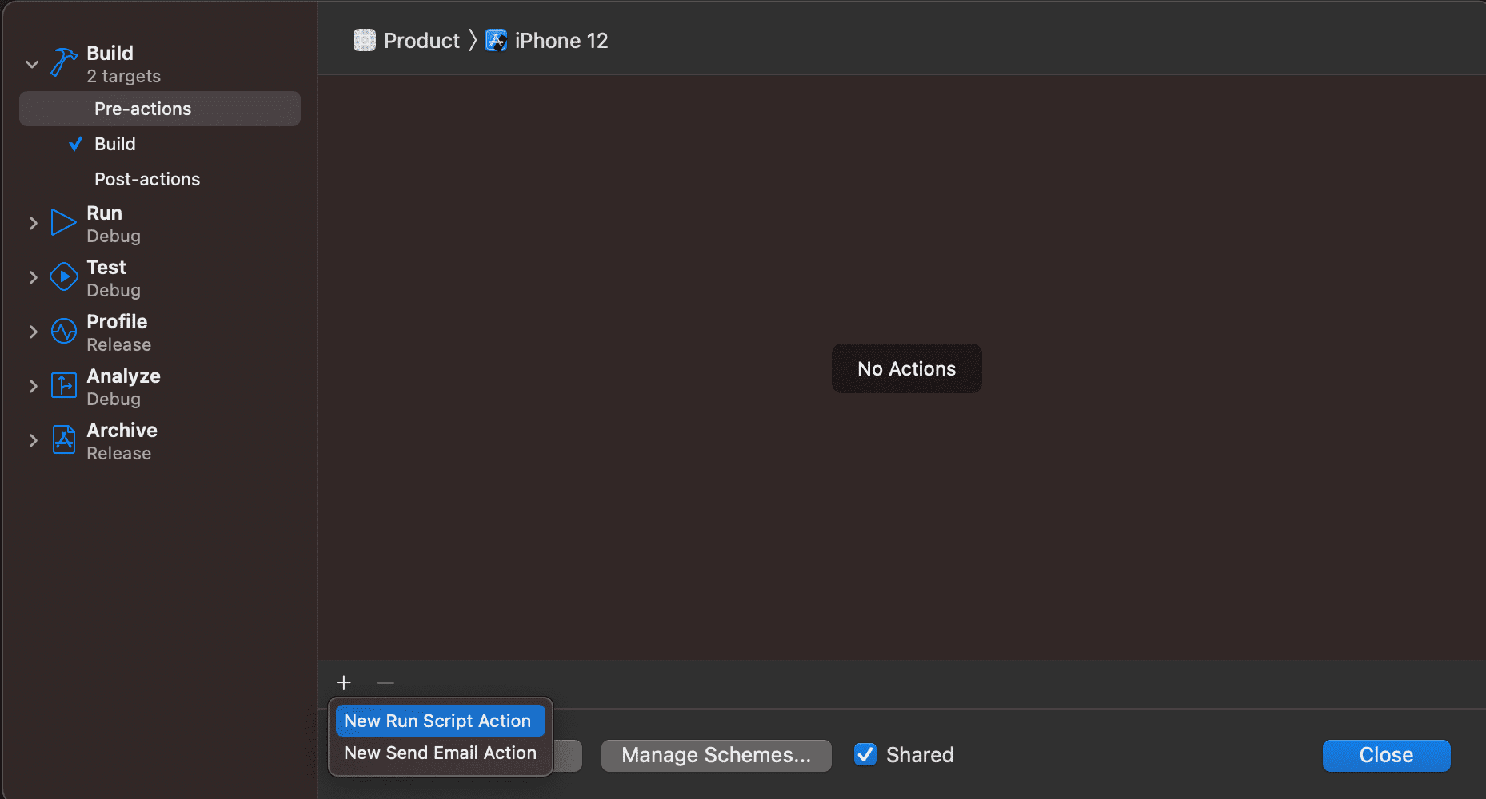Select Post-actions under Build

click(147, 179)
